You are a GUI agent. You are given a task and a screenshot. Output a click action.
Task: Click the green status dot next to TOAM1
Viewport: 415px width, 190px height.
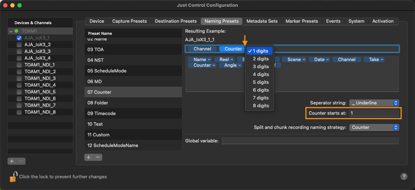(x=16, y=31)
